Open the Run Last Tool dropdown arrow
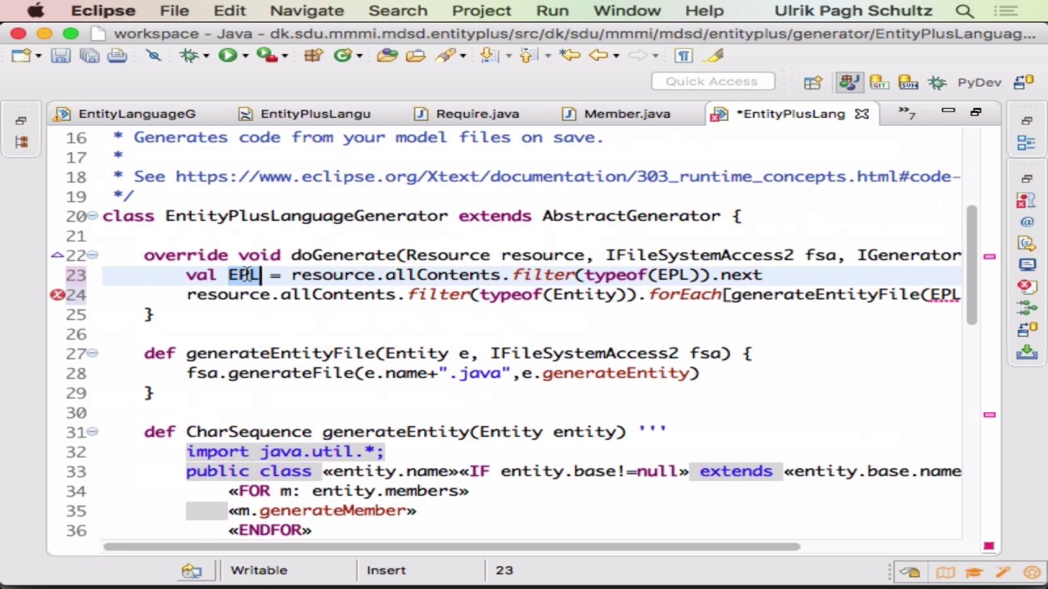This screenshot has width=1048, height=589. (x=284, y=56)
